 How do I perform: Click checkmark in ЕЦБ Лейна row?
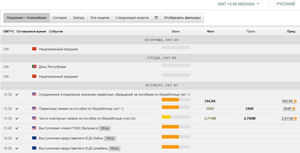(17, 138)
